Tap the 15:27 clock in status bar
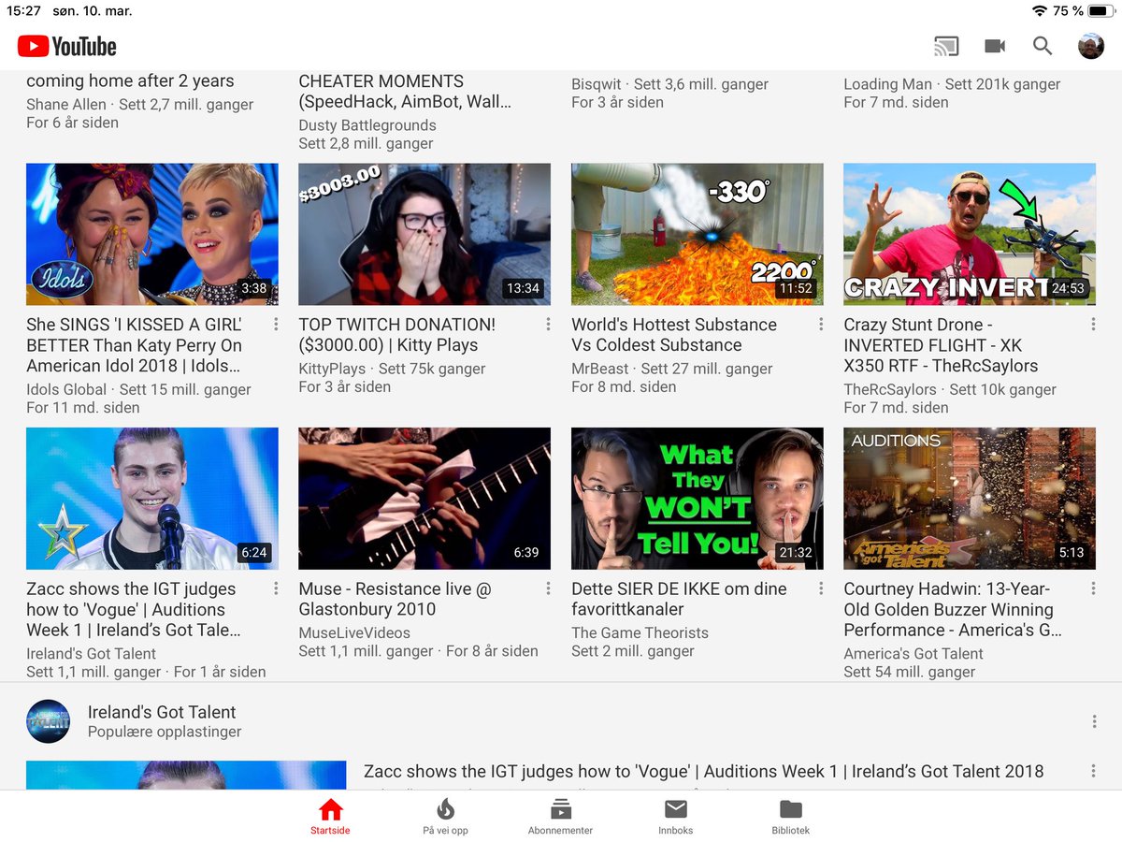1122x842 pixels. coord(23,11)
